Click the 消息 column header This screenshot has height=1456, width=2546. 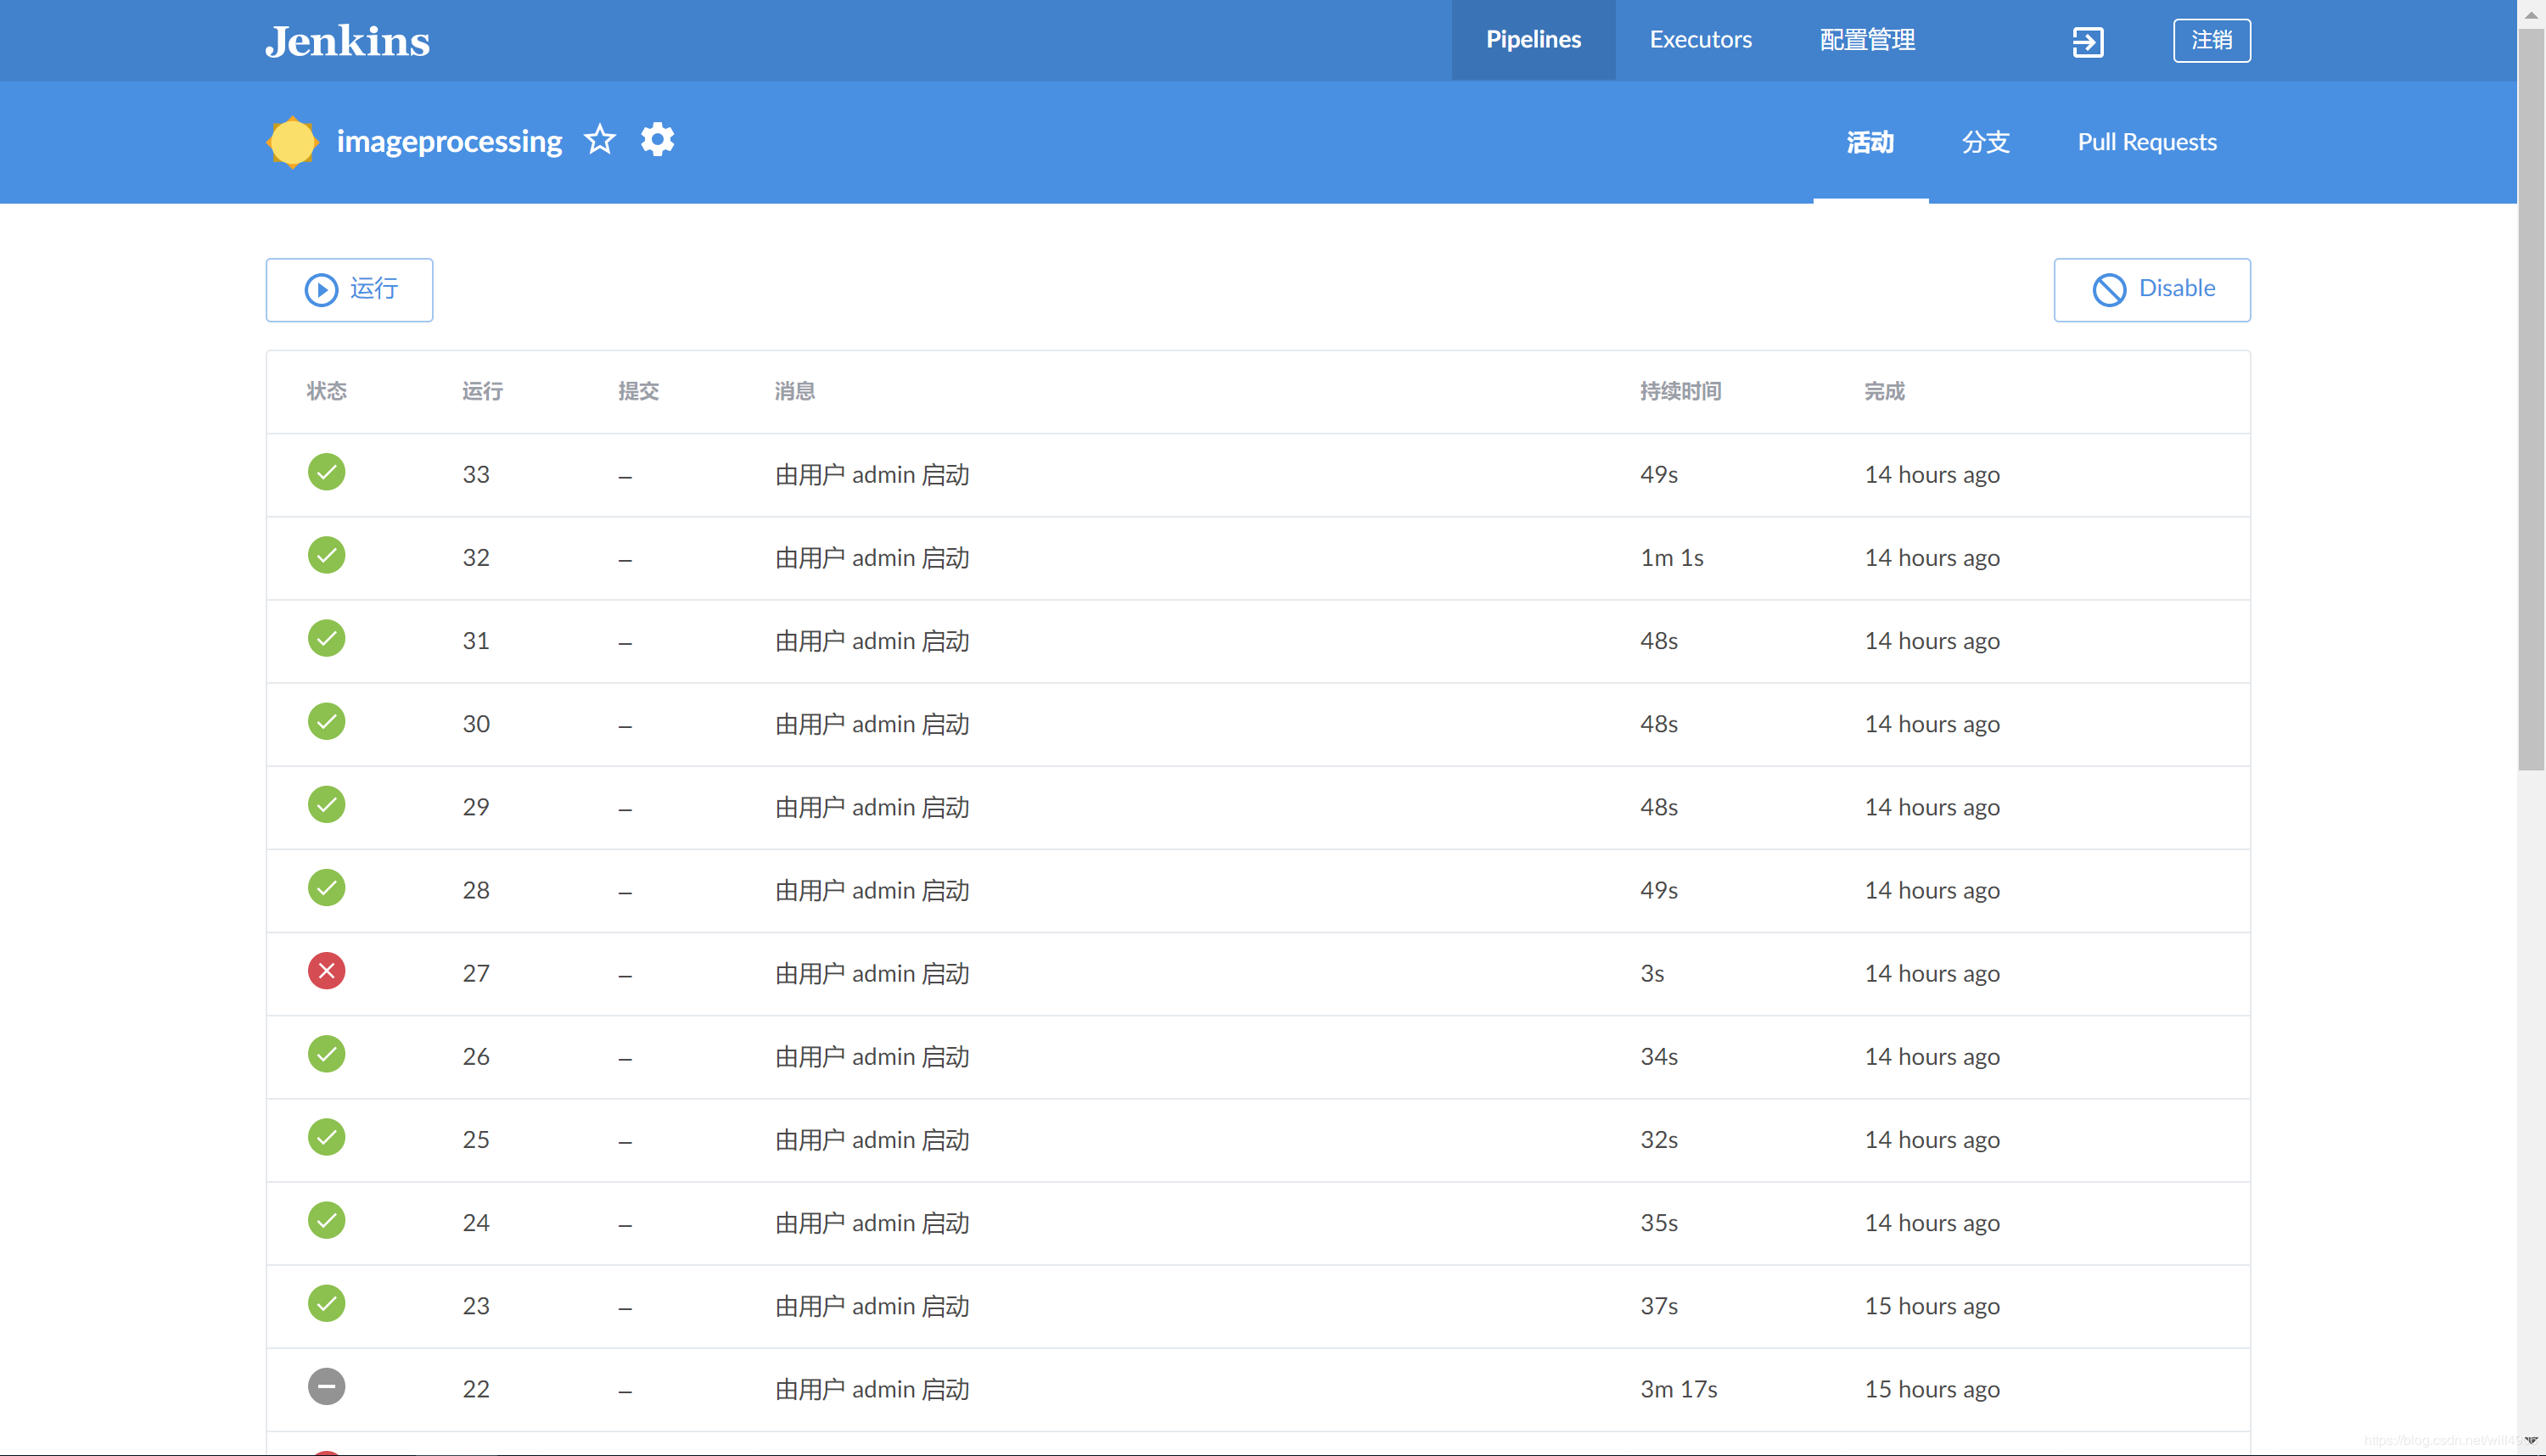[794, 391]
